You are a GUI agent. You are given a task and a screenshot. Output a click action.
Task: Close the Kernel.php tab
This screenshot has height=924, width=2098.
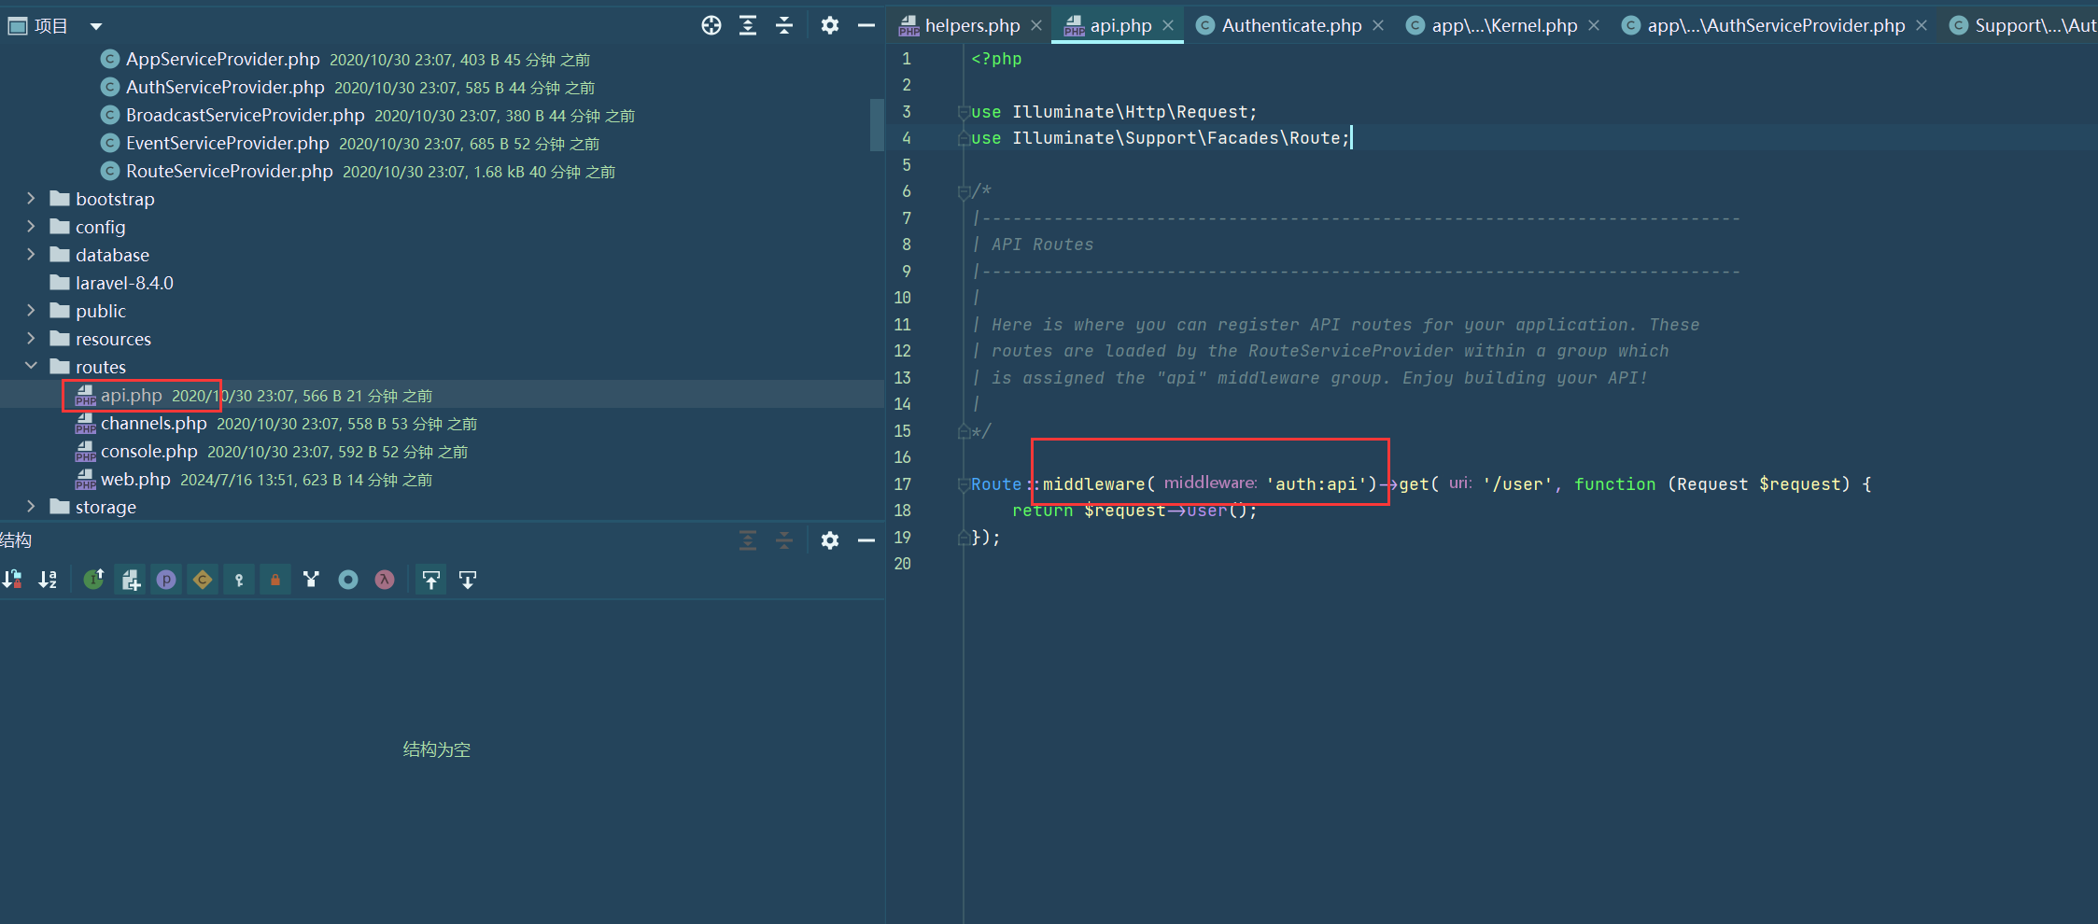tap(1594, 26)
